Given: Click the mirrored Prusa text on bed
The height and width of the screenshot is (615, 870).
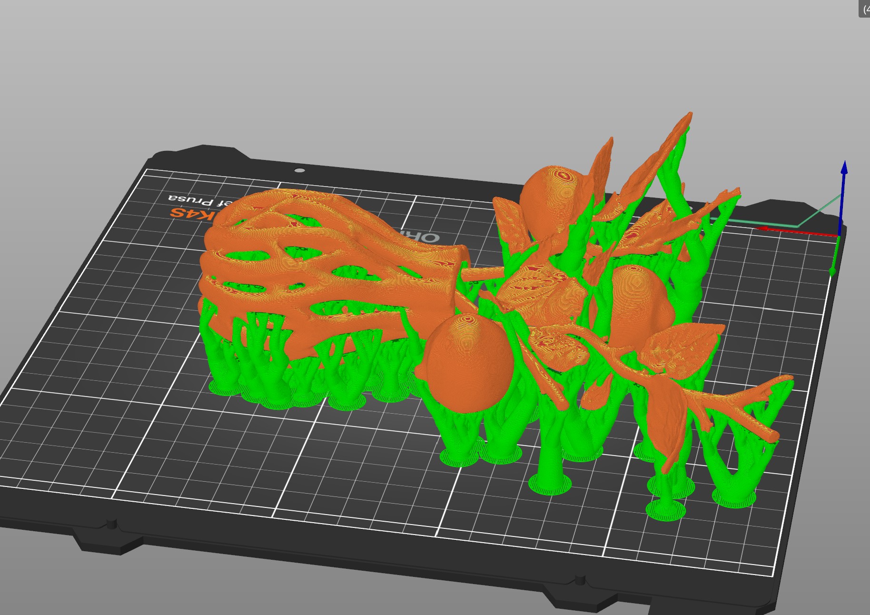Looking at the screenshot, I should click(x=195, y=198).
